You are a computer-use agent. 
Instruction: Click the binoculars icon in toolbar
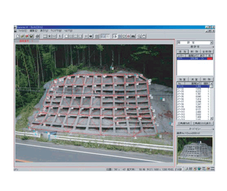(133, 36)
